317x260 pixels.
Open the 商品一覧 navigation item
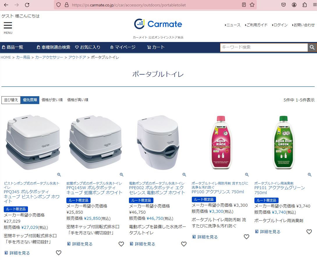(13, 47)
